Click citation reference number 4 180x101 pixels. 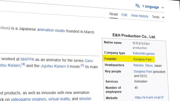pos(23,64)
